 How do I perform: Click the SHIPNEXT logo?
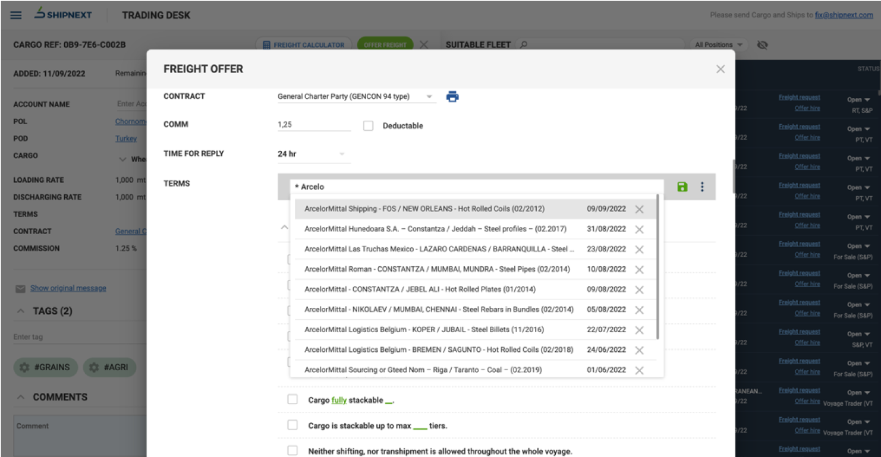point(63,14)
